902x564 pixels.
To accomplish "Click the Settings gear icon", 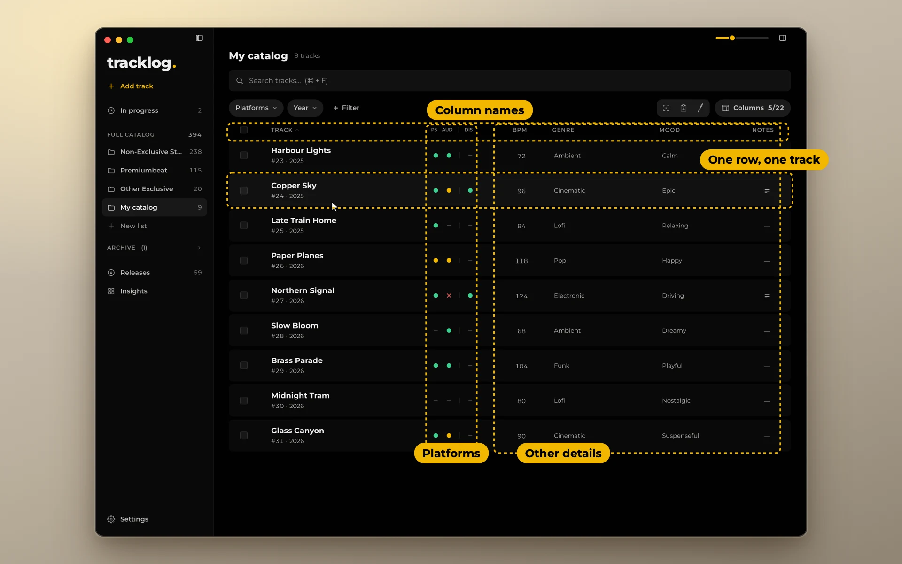I will tap(111, 519).
